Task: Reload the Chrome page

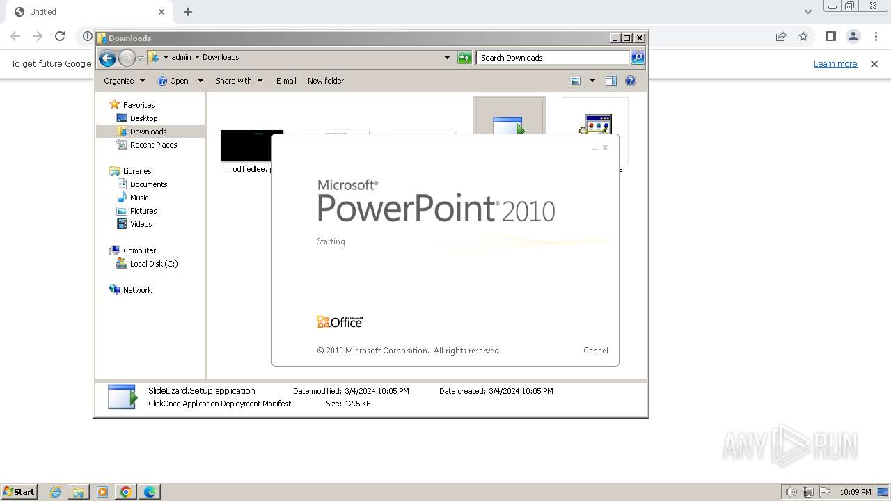Action: click(60, 36)
